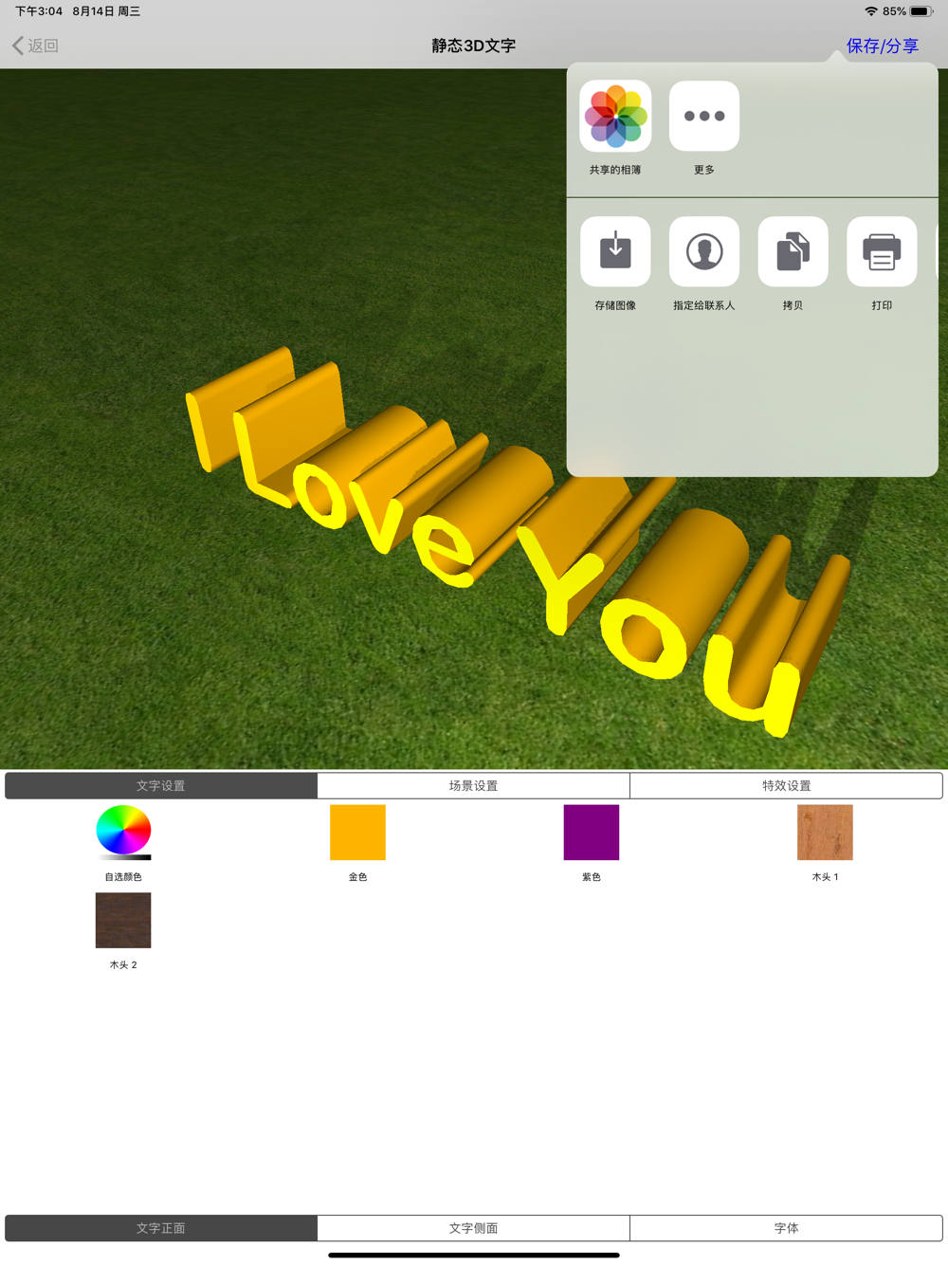Tap the 共享的相簿 Photos icon
This screenshot has width=948, height=1265.
click(x=615, y=116)
